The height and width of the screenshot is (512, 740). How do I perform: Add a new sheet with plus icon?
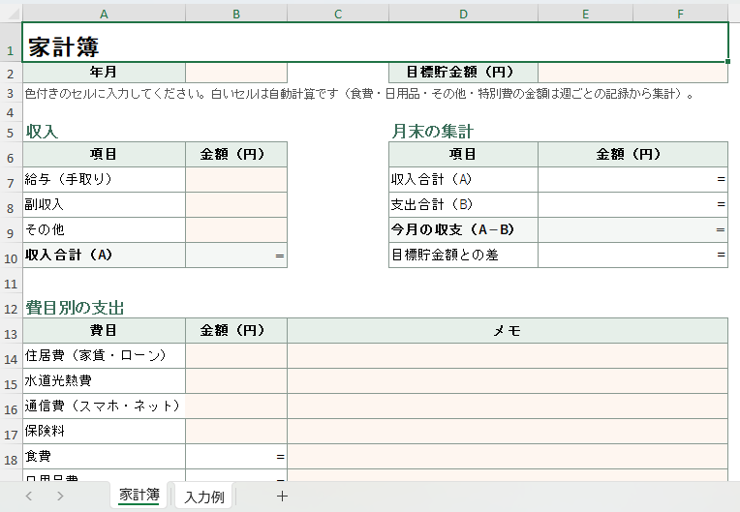282,496
